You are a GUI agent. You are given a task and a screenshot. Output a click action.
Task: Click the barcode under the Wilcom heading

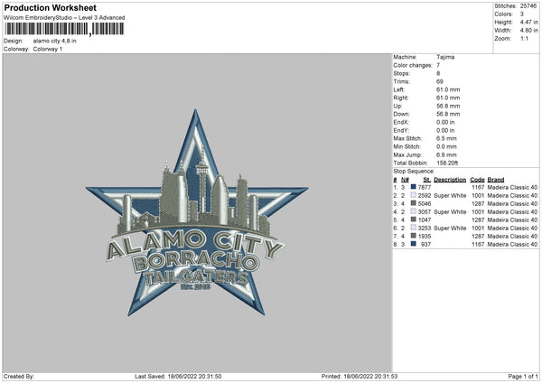(64, 29)
